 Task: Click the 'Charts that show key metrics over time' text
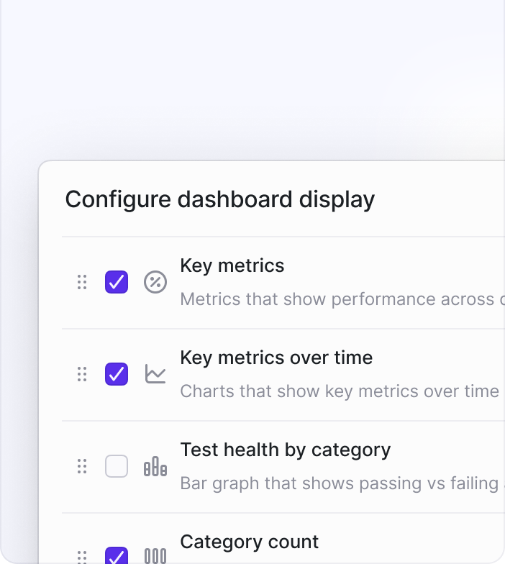coord(340,391)
